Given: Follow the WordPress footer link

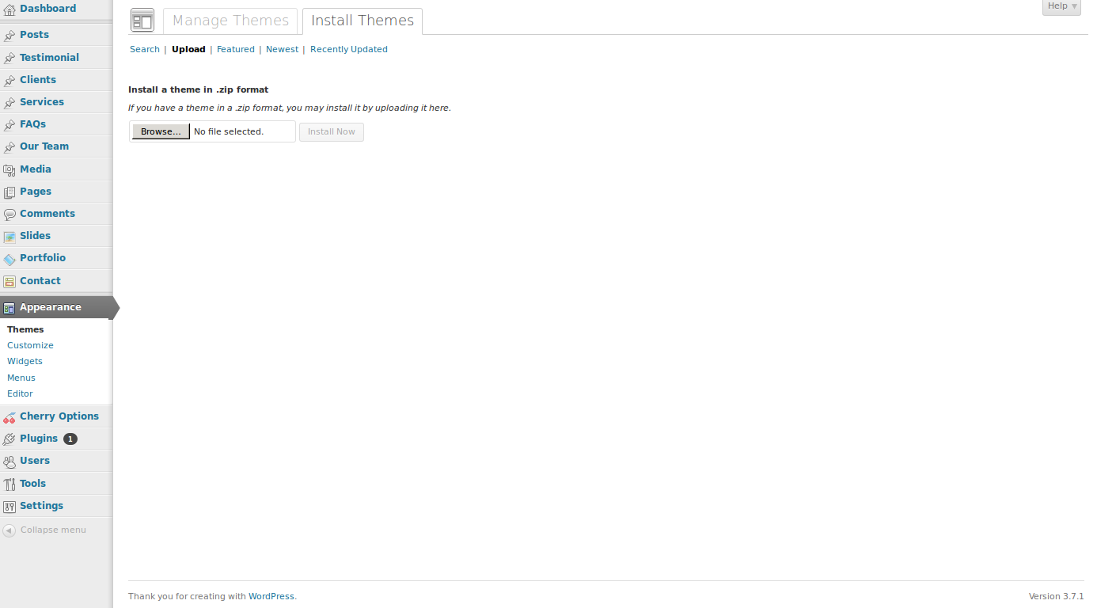Looking at the screenshot, I should 271,596.
